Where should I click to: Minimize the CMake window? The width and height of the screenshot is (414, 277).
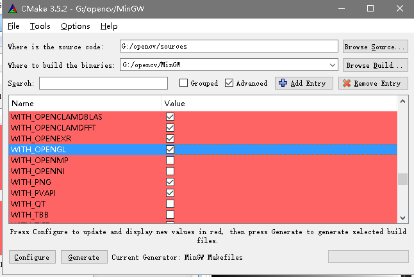click(342, 9)
